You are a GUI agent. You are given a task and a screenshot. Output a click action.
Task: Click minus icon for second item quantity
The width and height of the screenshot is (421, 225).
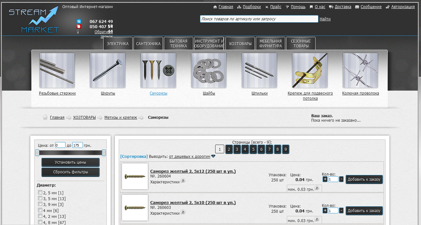(x=341, y=210)
